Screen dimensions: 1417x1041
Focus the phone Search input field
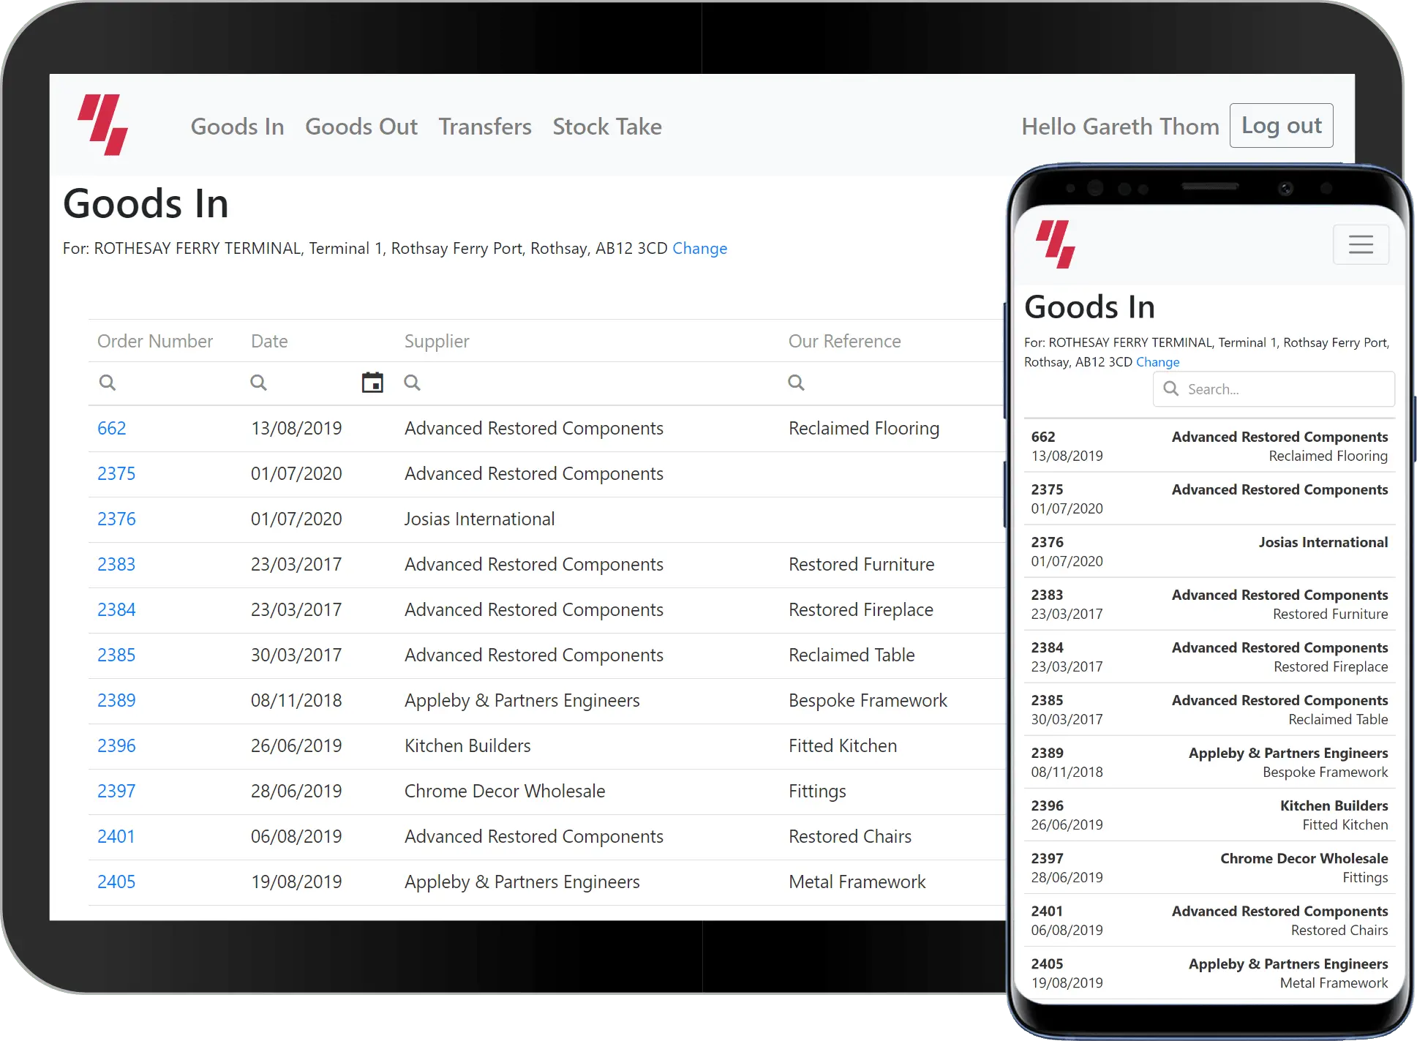(1286, 389)
